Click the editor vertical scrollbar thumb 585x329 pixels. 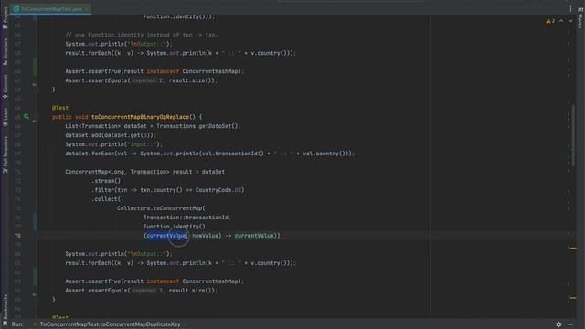click(573, 136)
